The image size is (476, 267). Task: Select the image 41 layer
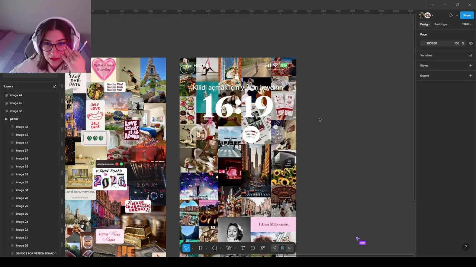30,143
